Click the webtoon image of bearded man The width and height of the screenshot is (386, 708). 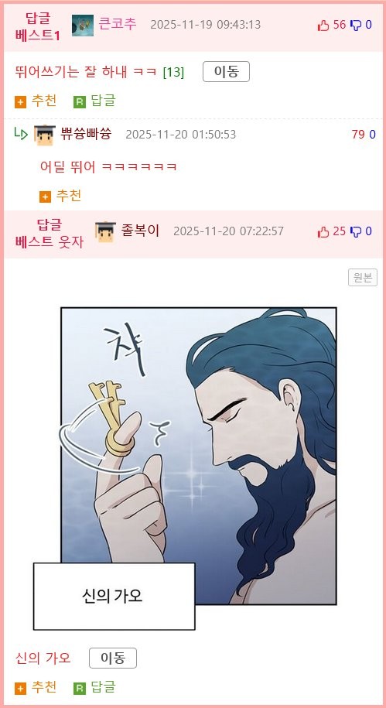click(x=199, y=456)
